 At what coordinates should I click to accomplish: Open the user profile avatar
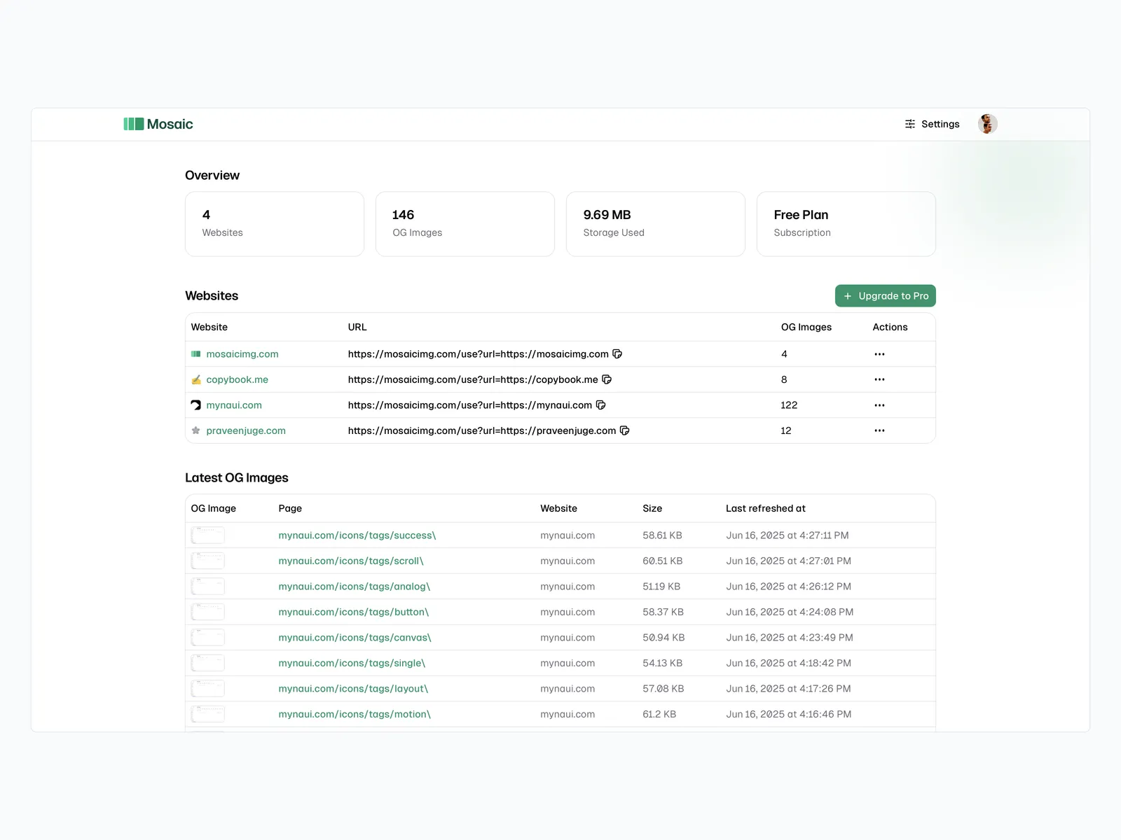click(x=987, y=124)
